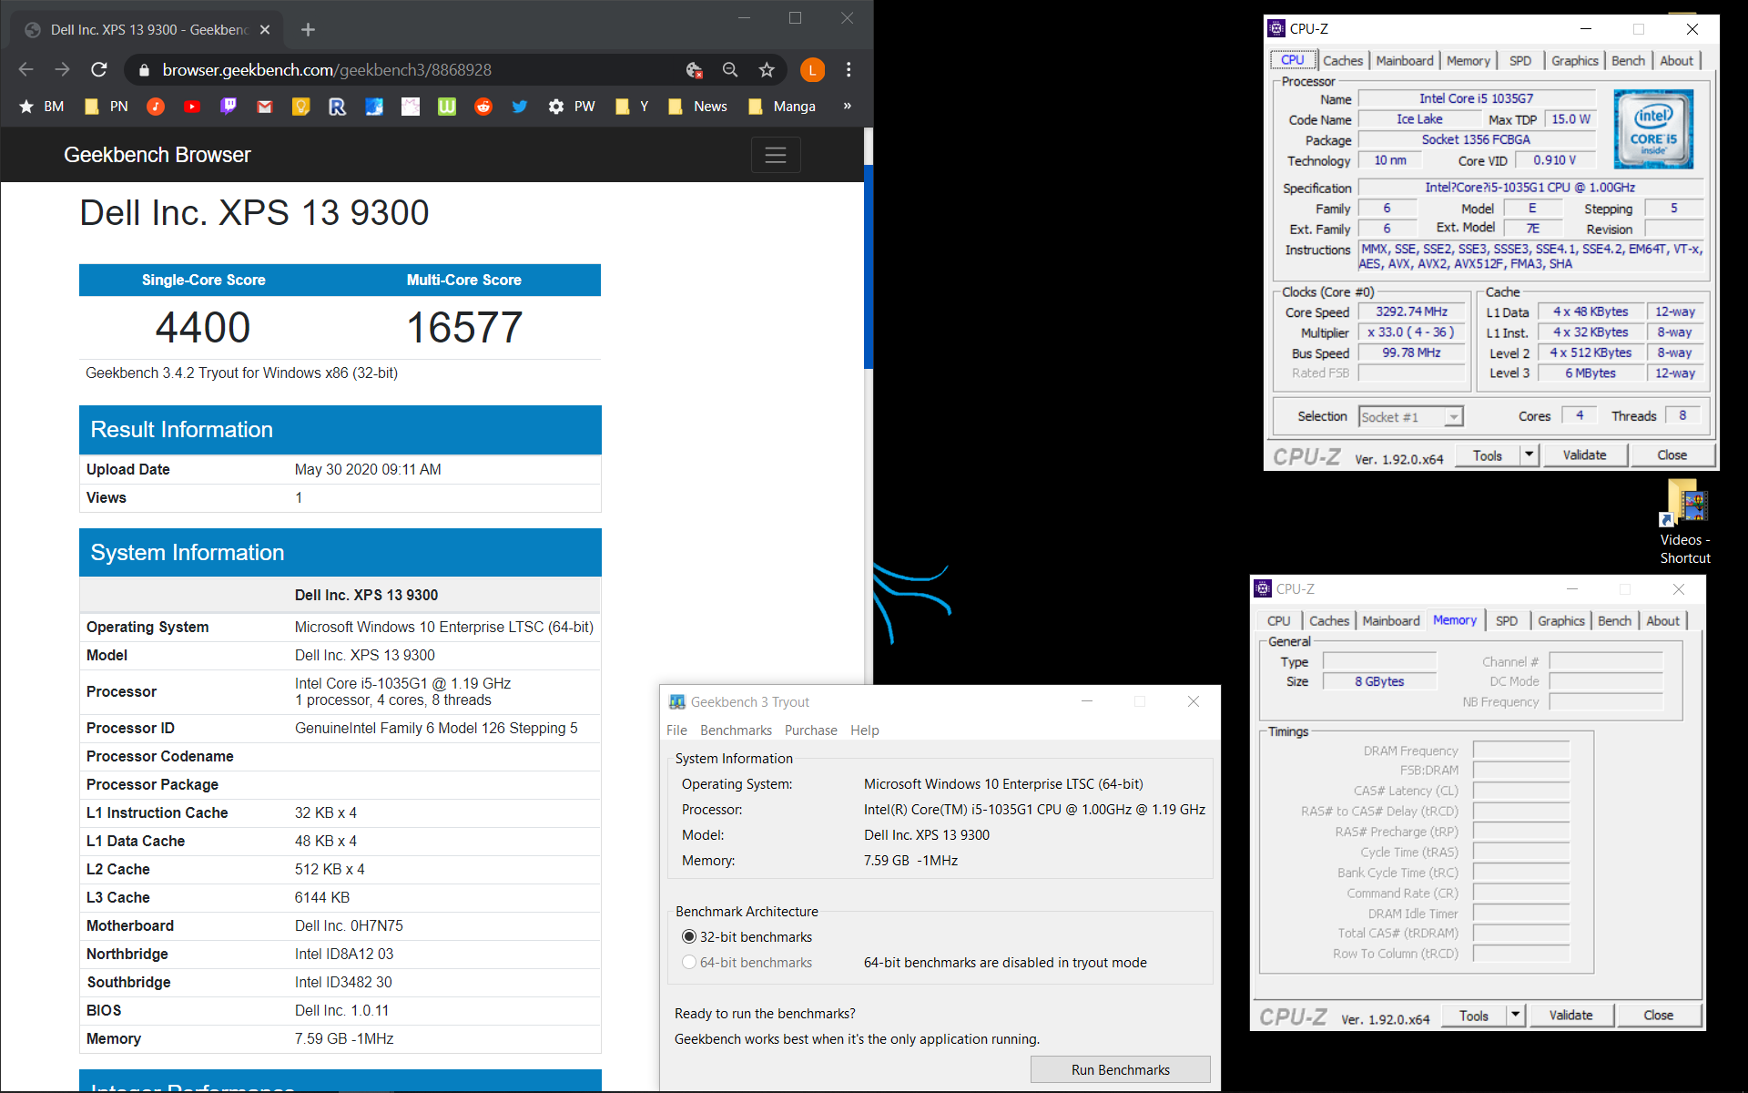The image size is (1748, 1093).
Task: Select the 32-bit benchmarks radio button
Action: 689,936
